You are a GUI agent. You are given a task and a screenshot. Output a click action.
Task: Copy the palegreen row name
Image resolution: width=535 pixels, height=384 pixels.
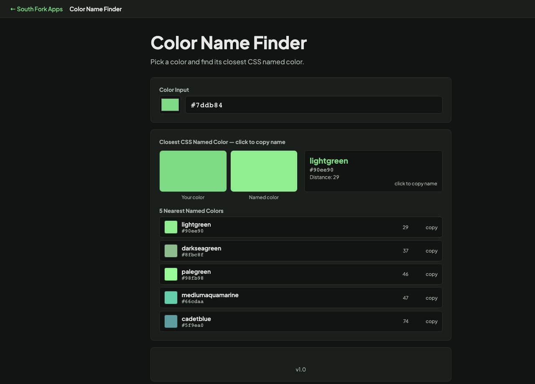point(431,274)
